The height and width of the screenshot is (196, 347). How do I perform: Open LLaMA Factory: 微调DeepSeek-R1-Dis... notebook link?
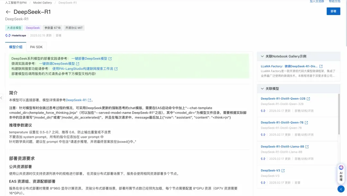tap(289, 66)
